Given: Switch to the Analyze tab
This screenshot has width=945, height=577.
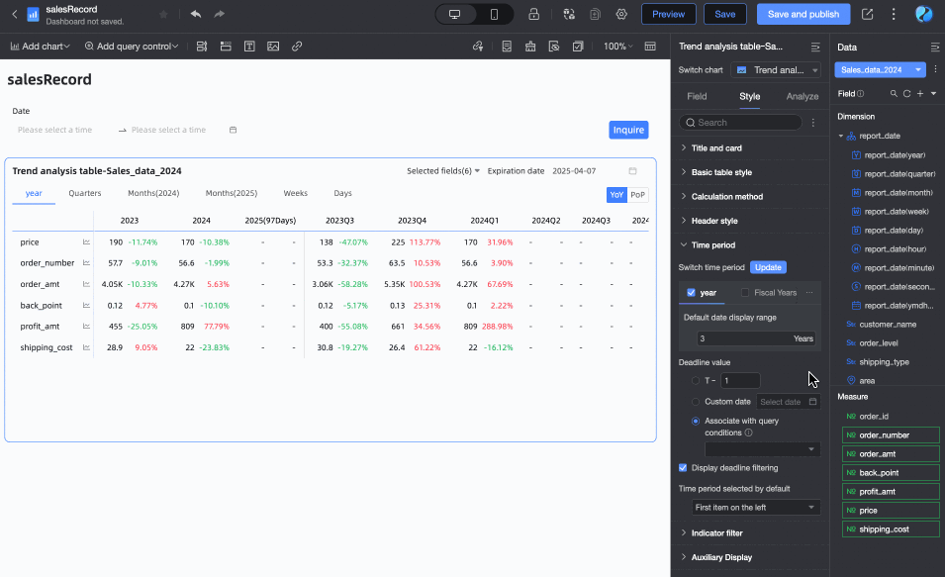Looking at the screenshot, I should point(802,97).
